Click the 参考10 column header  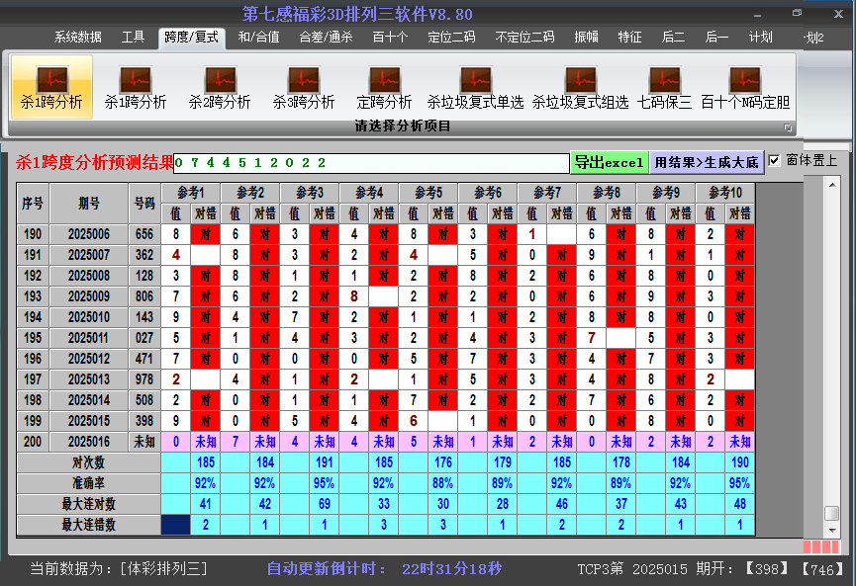[x=725, y=193]
